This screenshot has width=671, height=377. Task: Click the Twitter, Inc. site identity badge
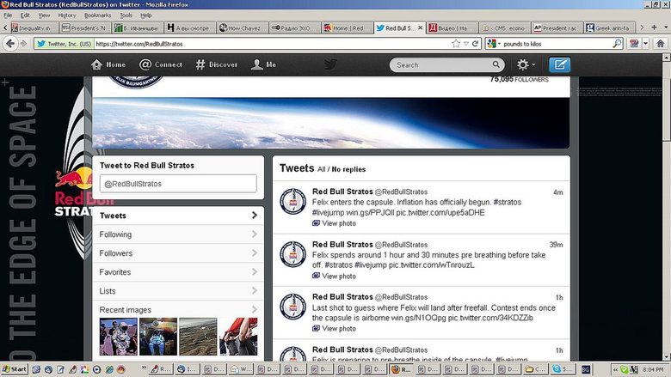pyautogui.click(x=64, y=44)
